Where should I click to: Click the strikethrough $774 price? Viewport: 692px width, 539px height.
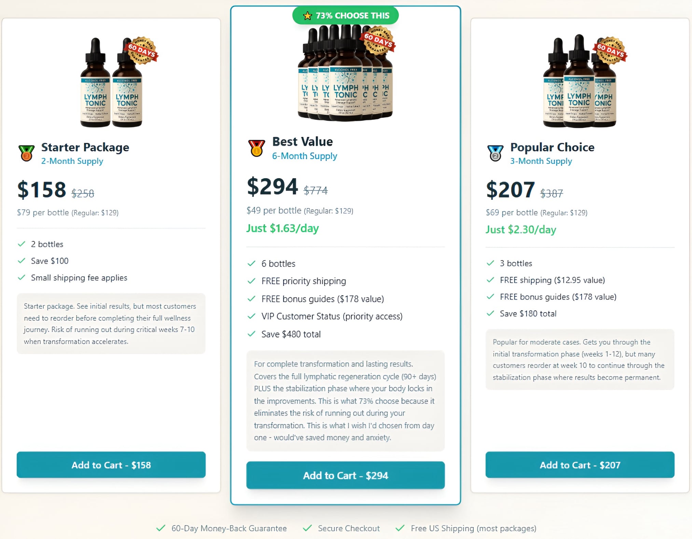[x=315, y=190]
